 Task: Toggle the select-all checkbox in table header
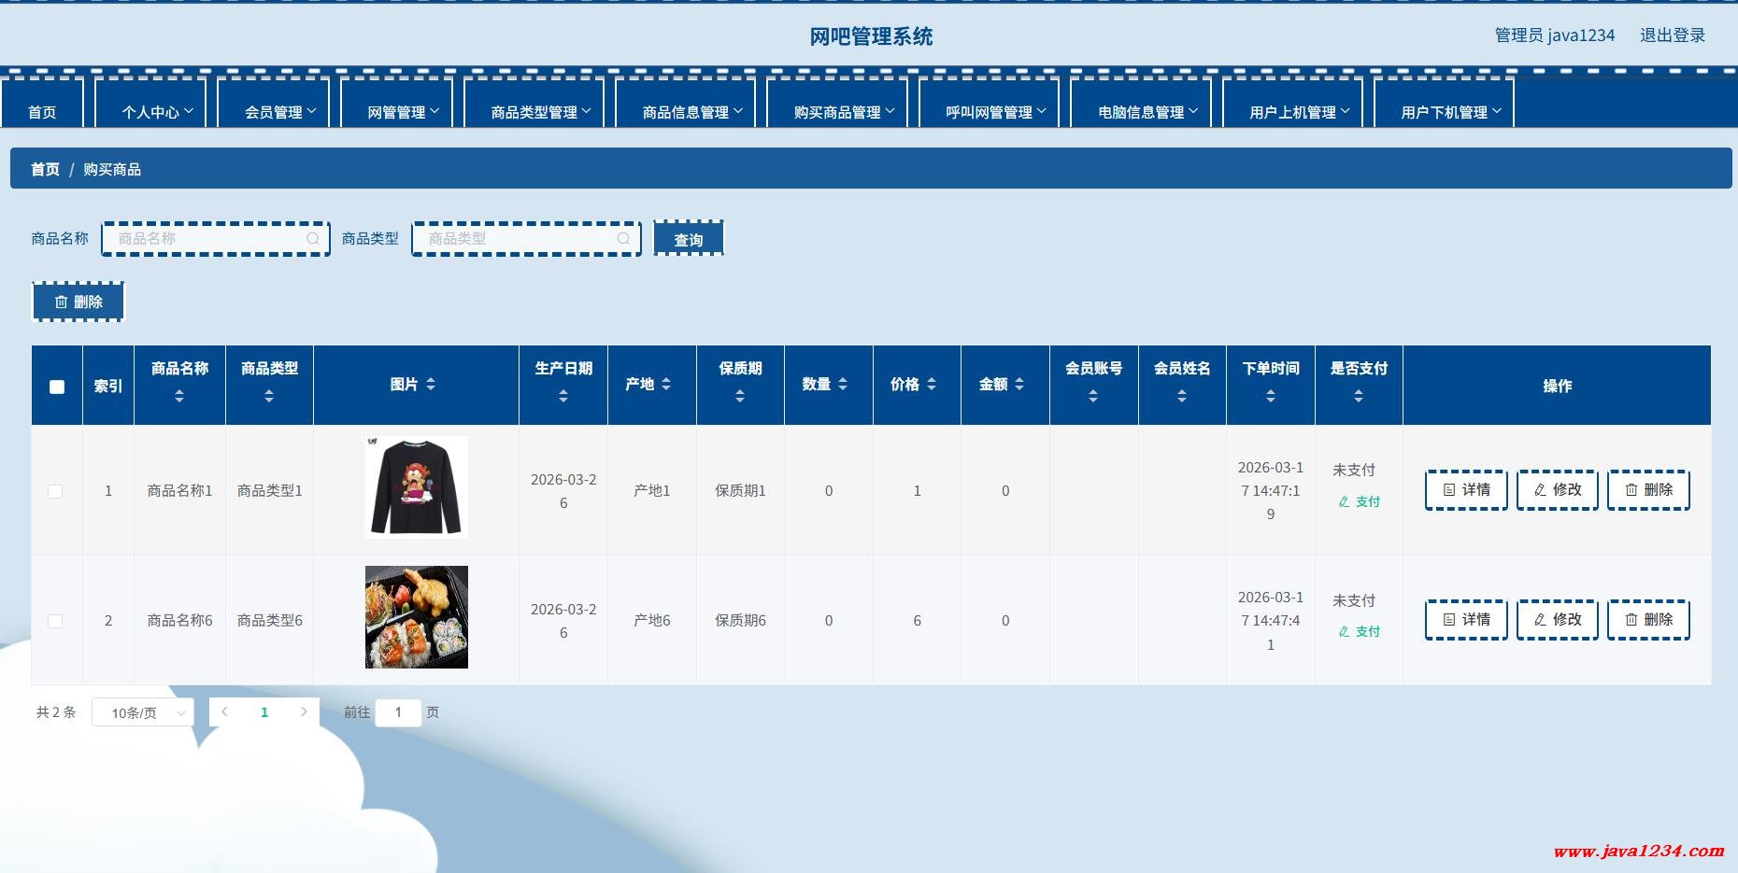(x=57, y=387)
